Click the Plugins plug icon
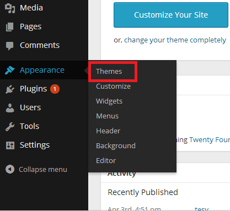 [x=10, y=89]
